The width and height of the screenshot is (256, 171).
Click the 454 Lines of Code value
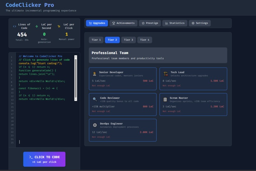22,35
